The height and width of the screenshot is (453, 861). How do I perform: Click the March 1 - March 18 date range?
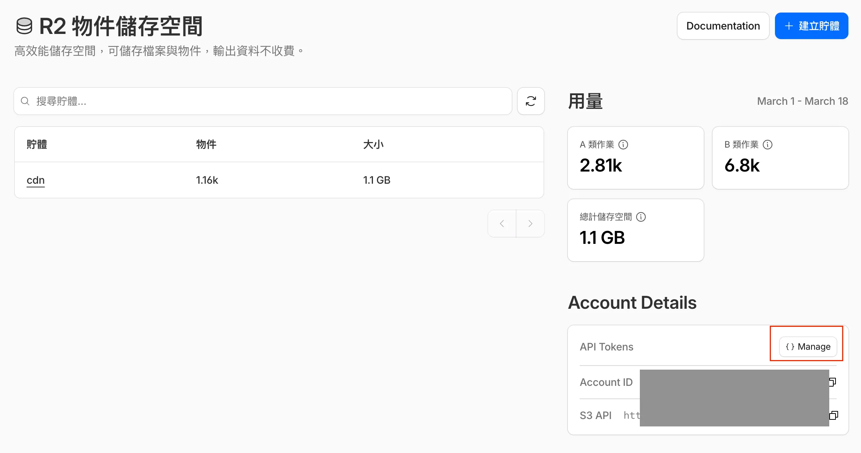(x=802, y=101)
